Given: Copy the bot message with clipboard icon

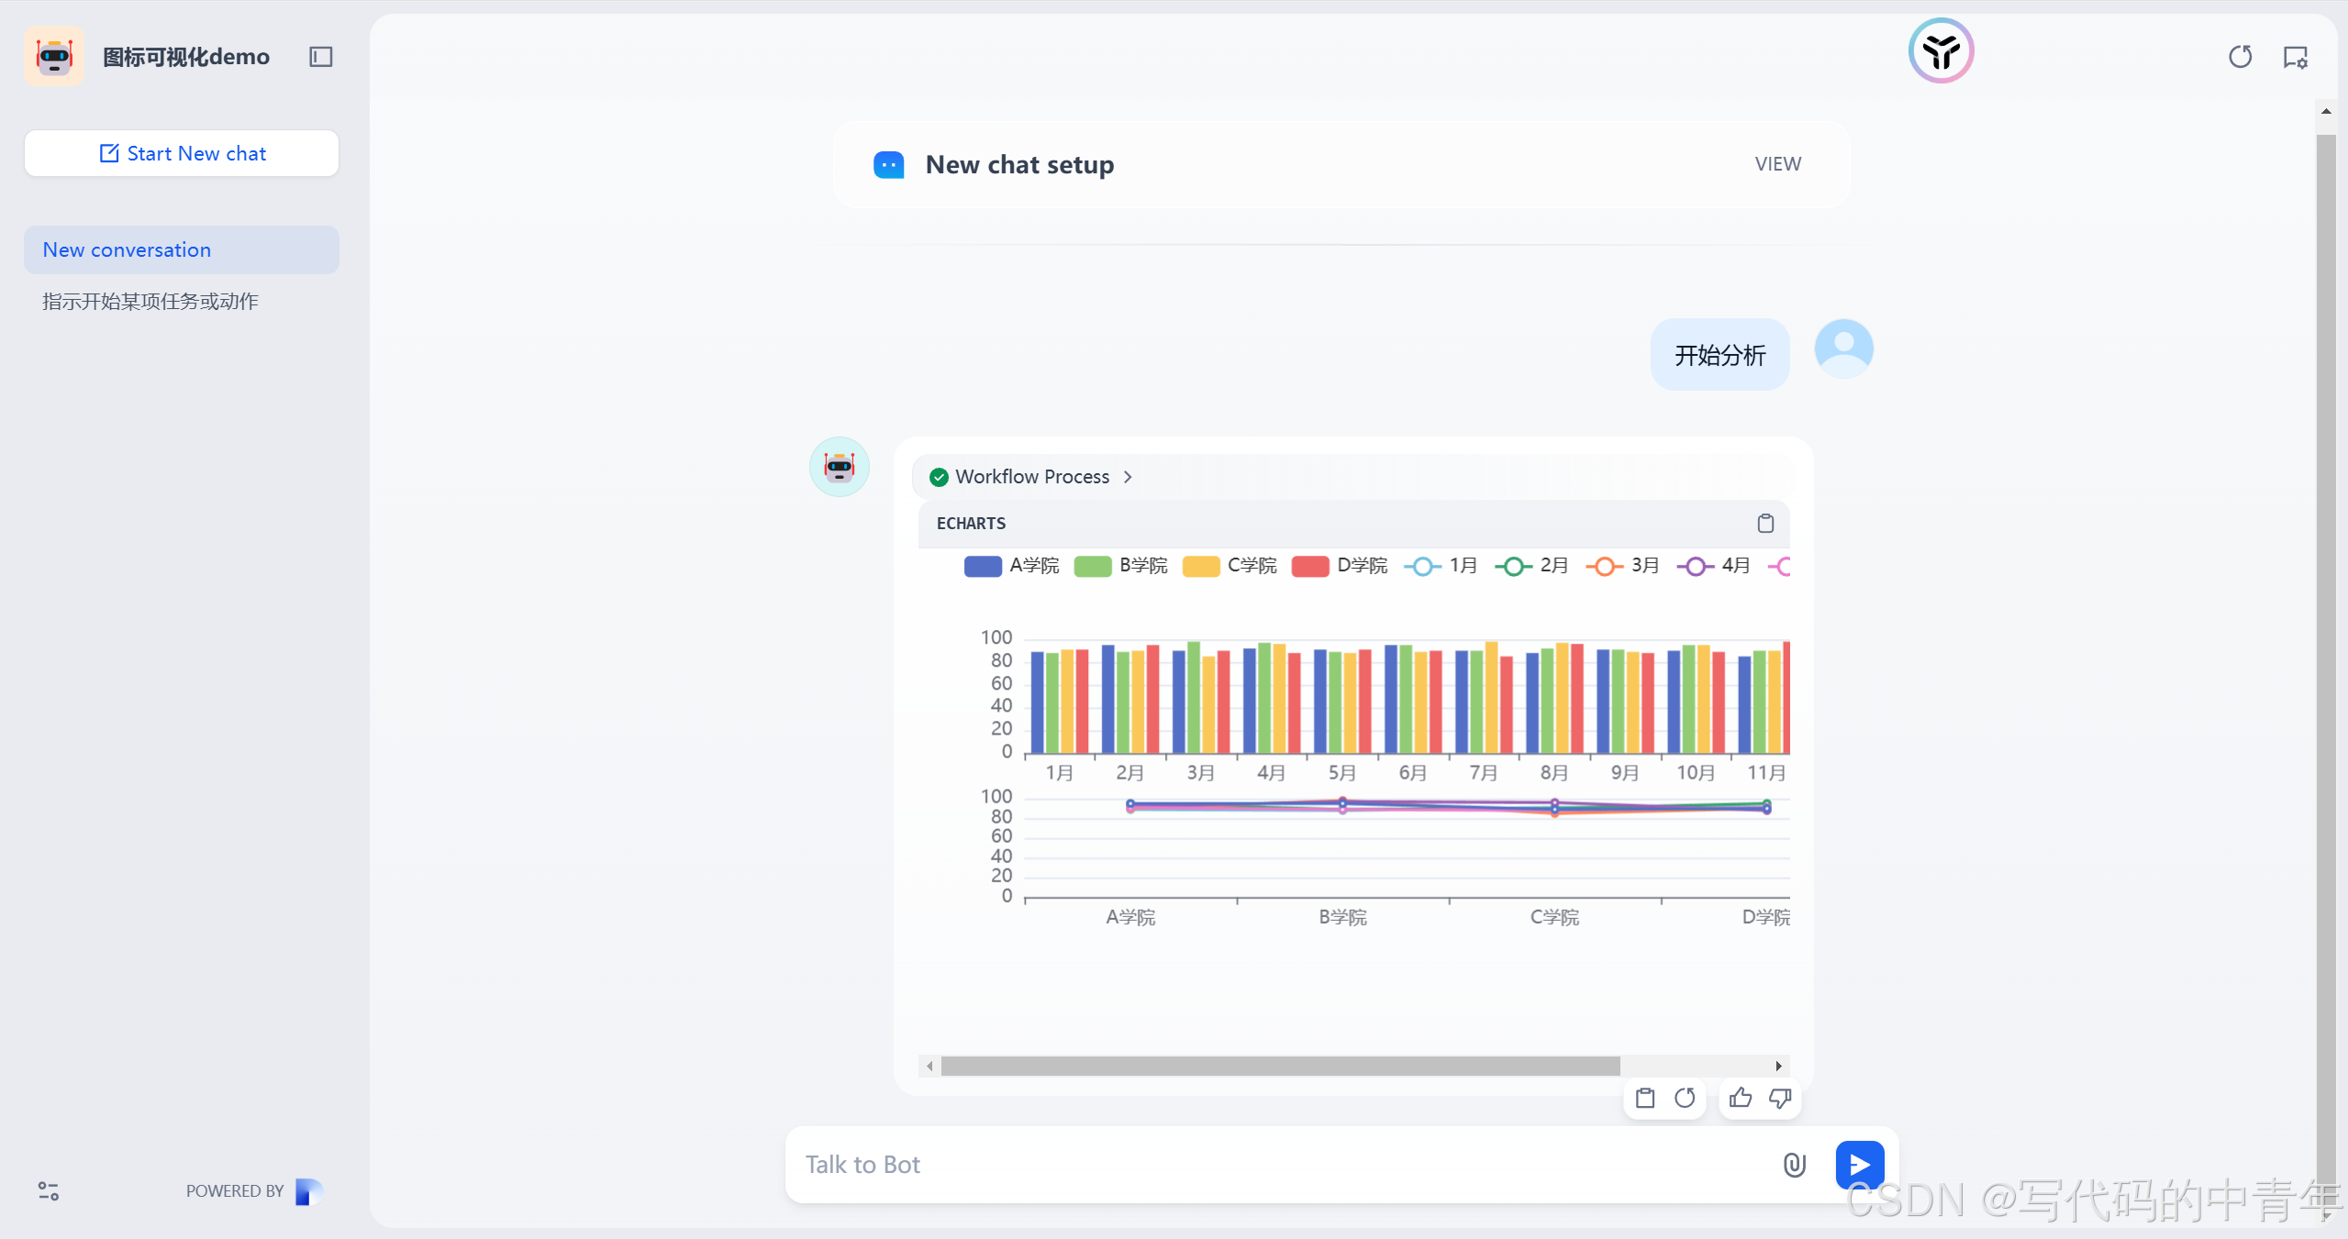Looking at the screenshot, I should (1645, 1098).
